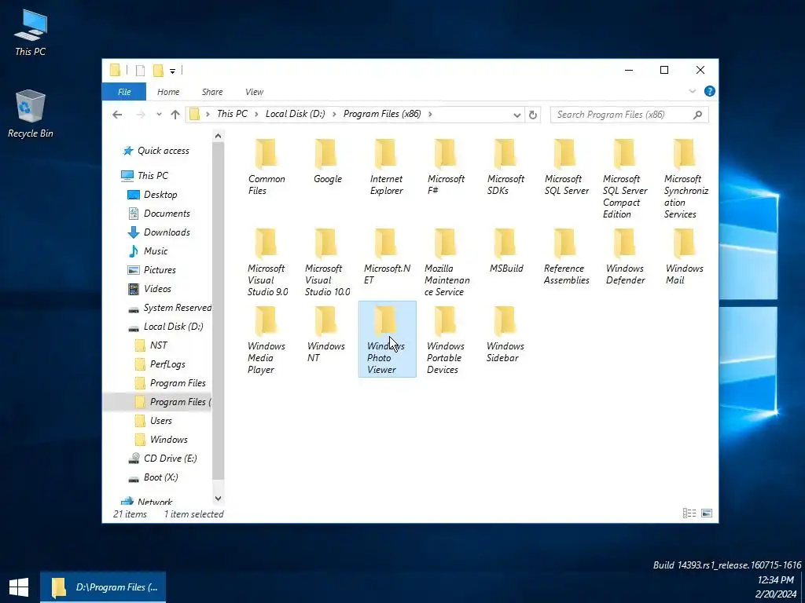805x603 pixels.
Task: Select the Windows Sidebar folder
Action: (505, 334)
